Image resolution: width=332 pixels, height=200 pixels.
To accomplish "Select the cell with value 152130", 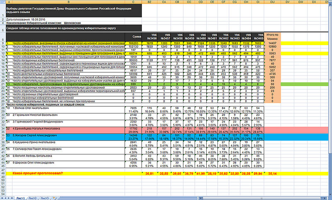I will [x=133, y=46].
